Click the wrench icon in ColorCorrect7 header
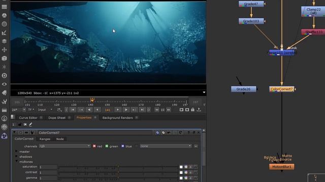This screenshot has width=325, height=182. click(x=32, y=132)
